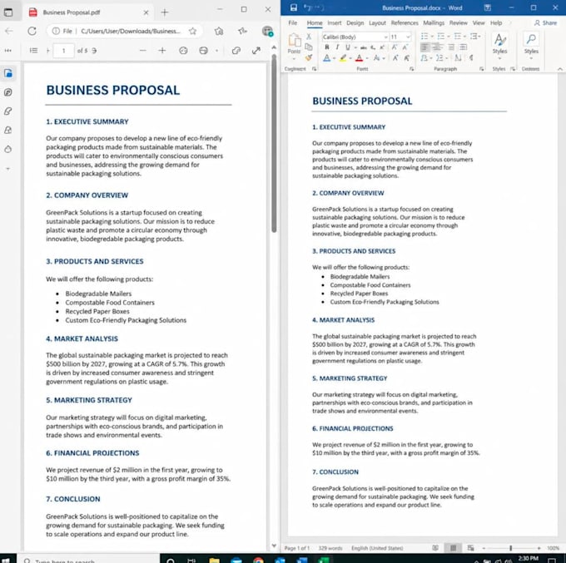Click the tab actions icon in browser corner
Screen dimensions: 566x563
tap(8, 12)
